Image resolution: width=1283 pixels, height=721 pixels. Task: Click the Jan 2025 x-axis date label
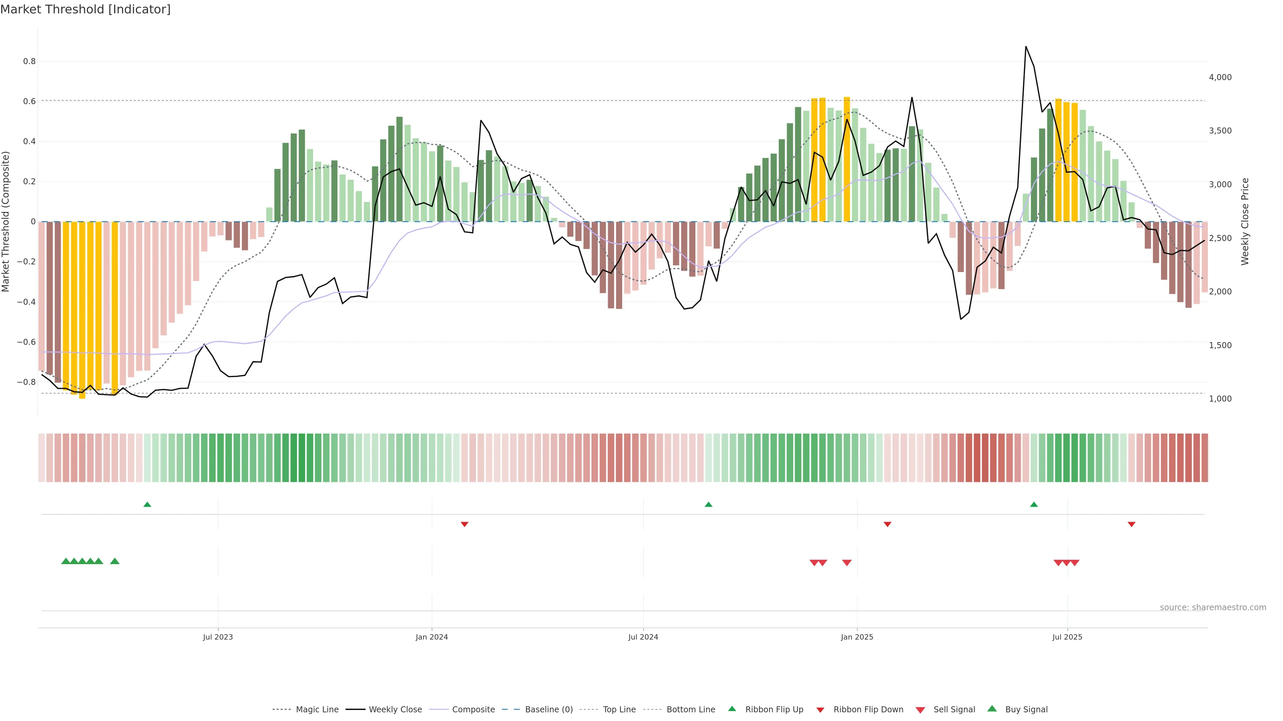(857, 637)
